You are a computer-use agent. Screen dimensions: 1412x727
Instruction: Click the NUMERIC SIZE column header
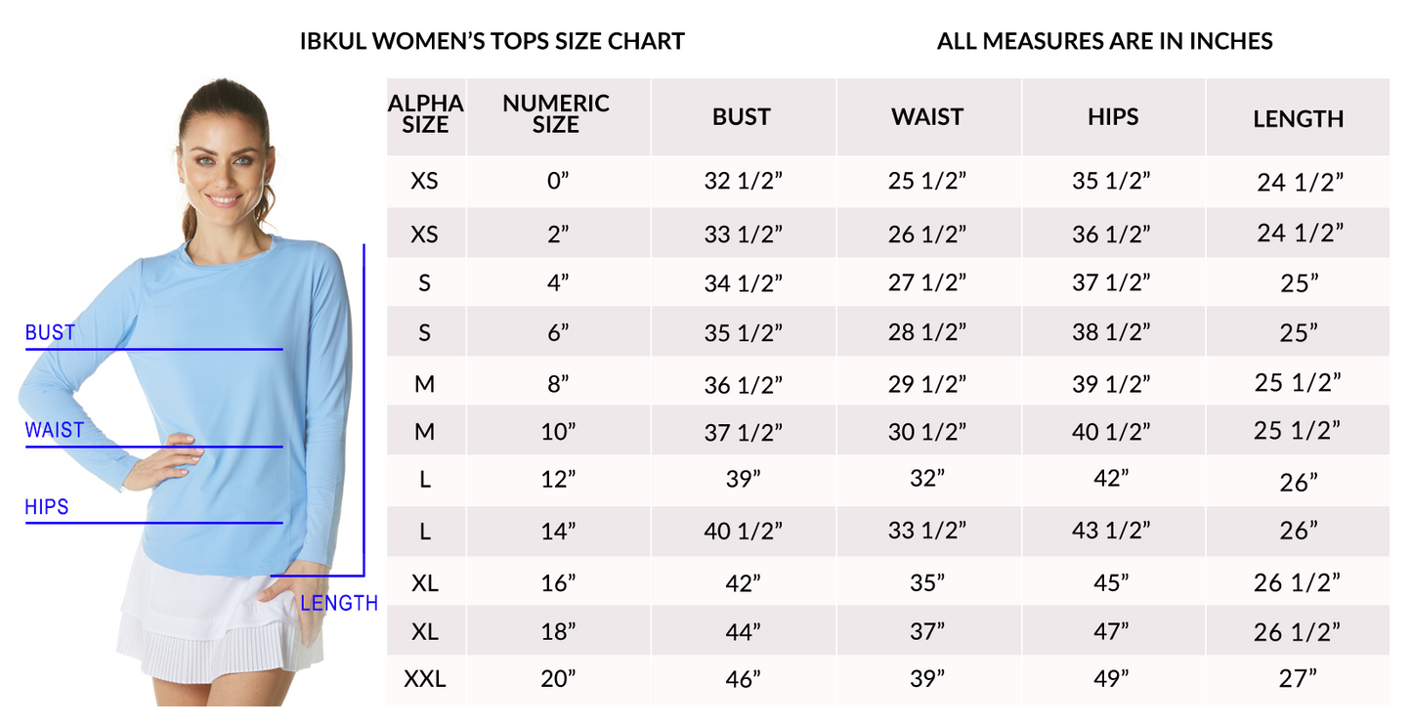click(556, 113)
